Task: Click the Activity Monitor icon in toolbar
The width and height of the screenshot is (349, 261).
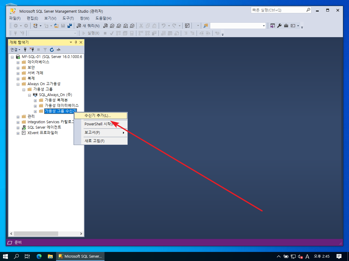Action: pos(187,26)
